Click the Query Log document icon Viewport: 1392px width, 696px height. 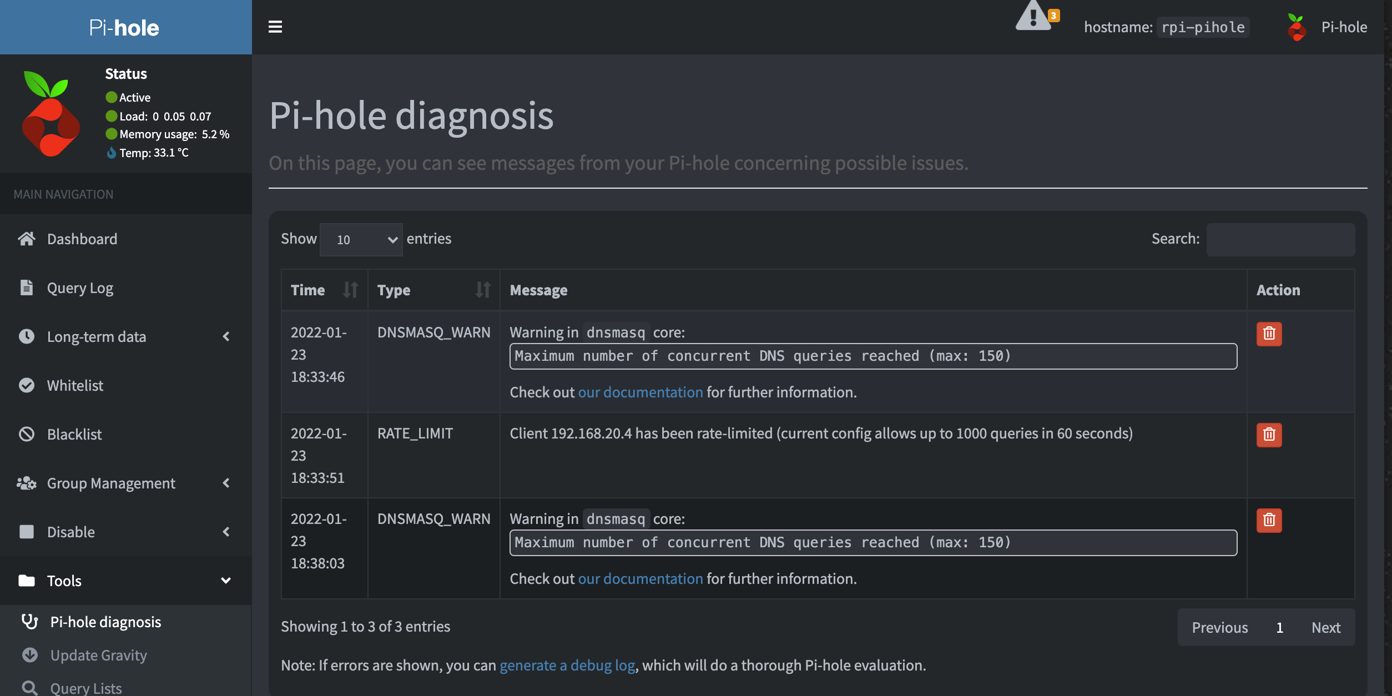(26, 288)
